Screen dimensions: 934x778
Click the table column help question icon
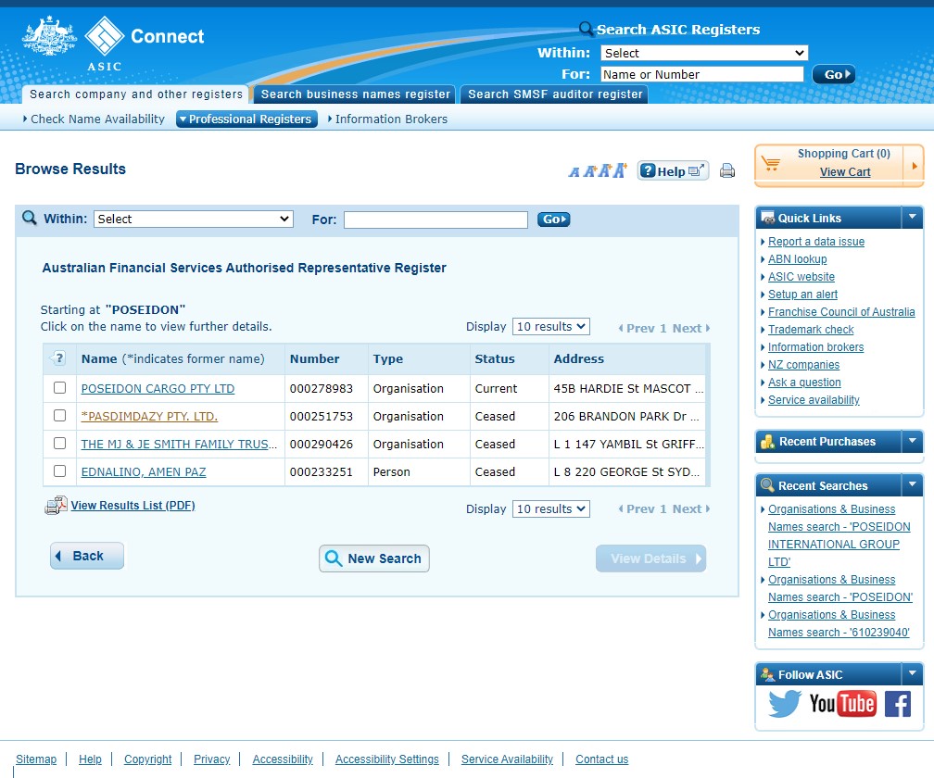point(59,358)
